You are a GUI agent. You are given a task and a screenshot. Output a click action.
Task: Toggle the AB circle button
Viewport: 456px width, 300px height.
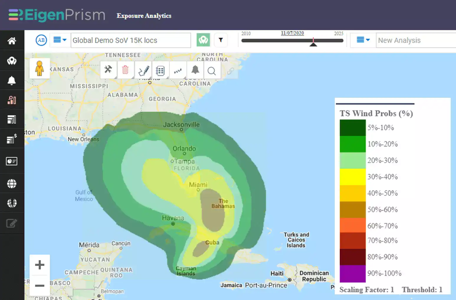(41, 40)
